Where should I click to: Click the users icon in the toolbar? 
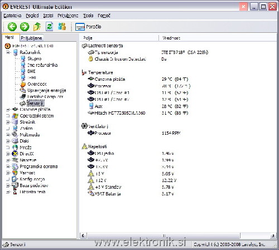click(62, 27)
